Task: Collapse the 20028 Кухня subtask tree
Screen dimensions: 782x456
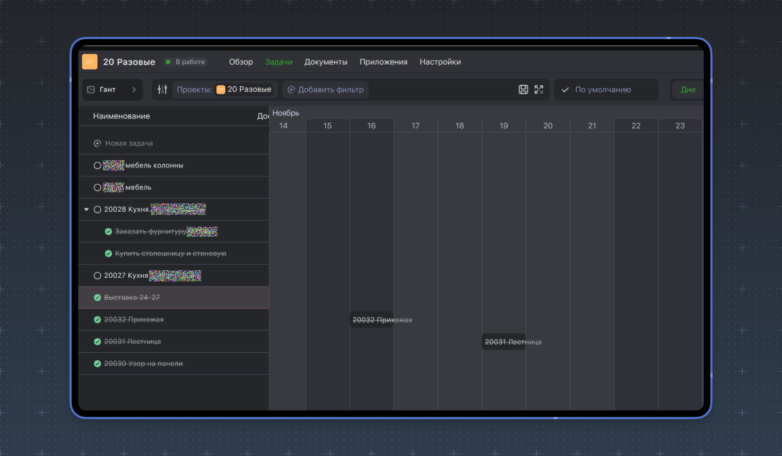Action: click(87, 209)
